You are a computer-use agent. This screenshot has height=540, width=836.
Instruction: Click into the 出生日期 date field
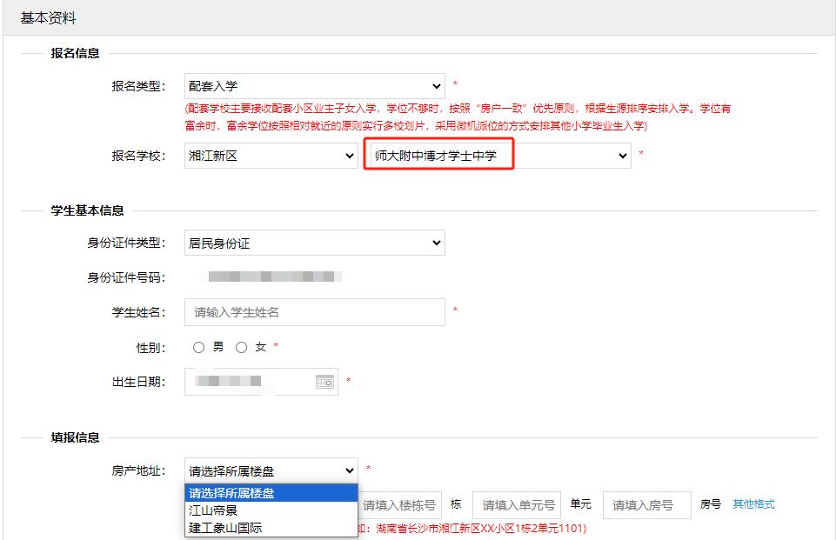[x=248, y=382]
